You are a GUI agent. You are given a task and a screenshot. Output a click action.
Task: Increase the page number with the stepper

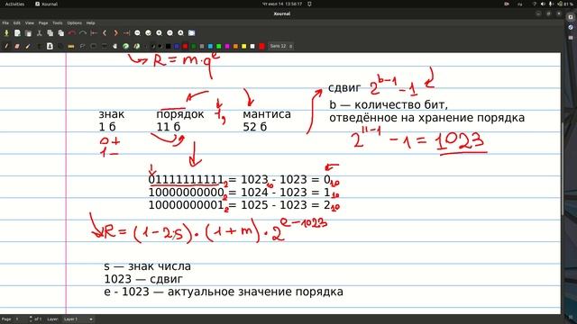[31, 318]
